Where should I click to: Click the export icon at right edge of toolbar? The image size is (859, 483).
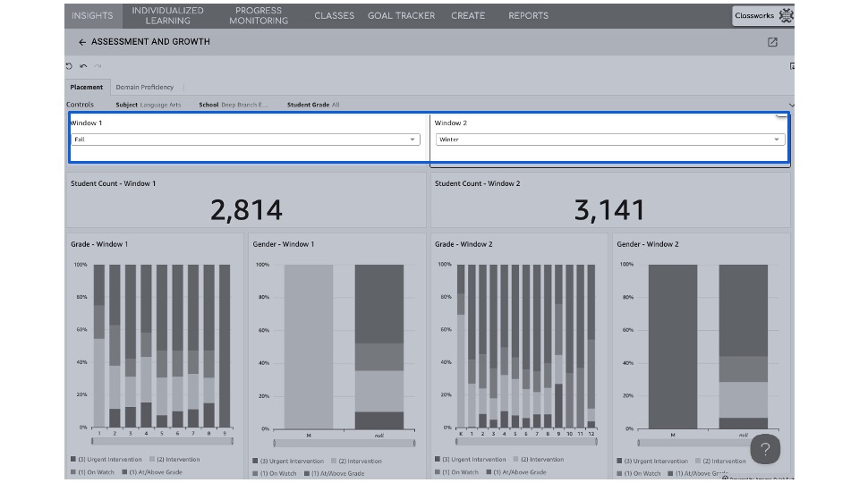[792, 66]
